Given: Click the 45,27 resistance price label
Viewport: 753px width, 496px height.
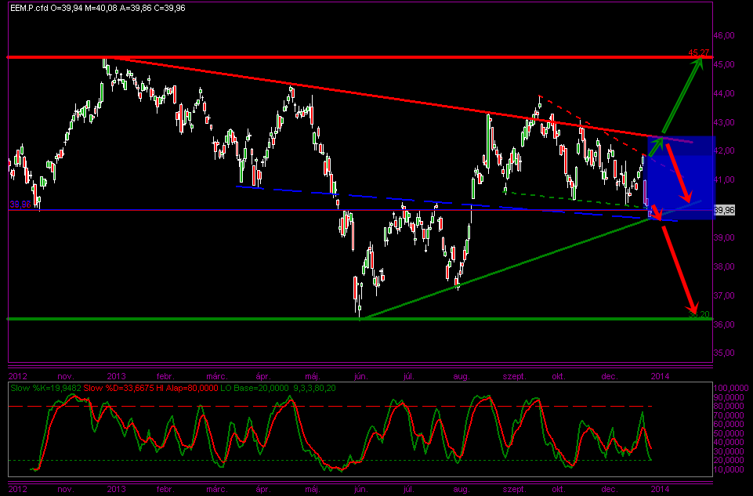Looking at the screenshot, I should click(x=699, y=52).
